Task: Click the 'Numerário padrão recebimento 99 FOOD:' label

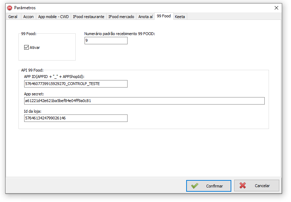Action: point(119,34)
